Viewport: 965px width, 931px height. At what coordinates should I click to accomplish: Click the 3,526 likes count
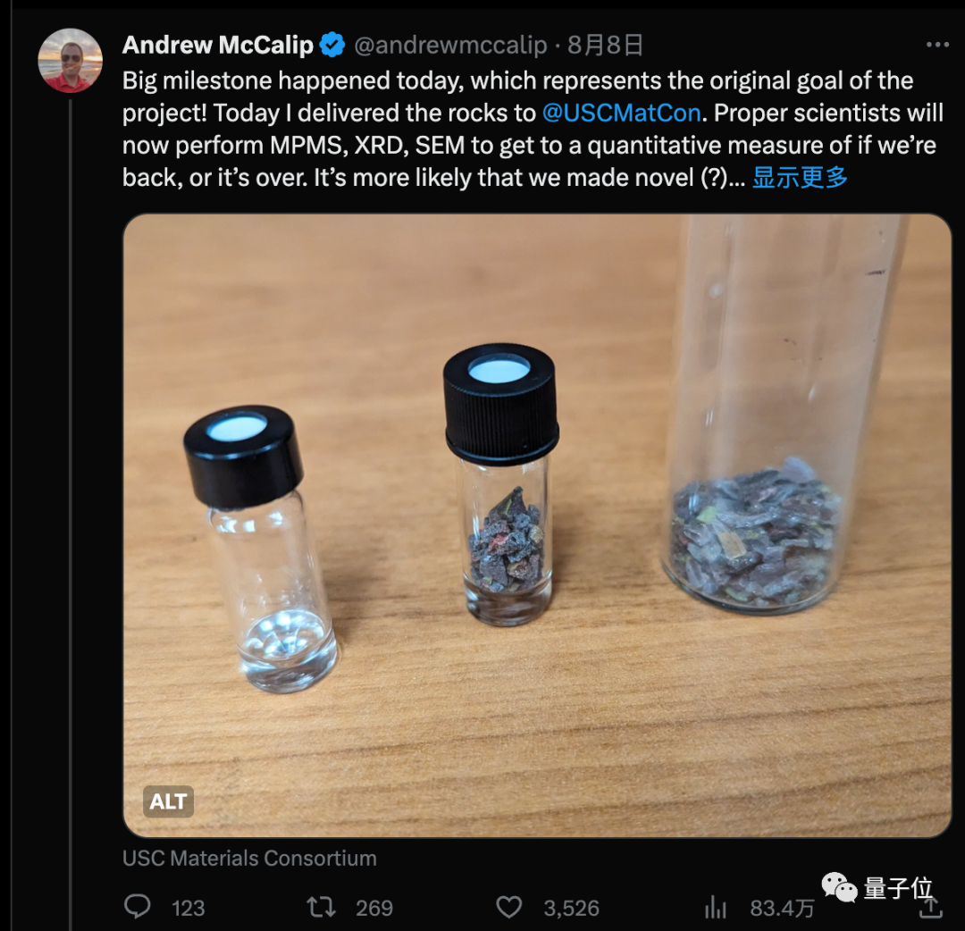tap(571, 909)
